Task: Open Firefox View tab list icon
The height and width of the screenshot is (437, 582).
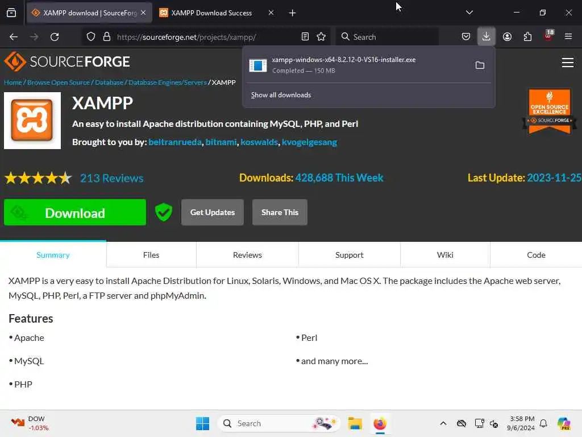Action: click(11, 13)
